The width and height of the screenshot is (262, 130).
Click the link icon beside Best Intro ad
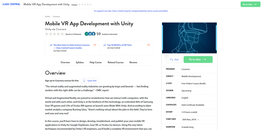click(51, 45)
